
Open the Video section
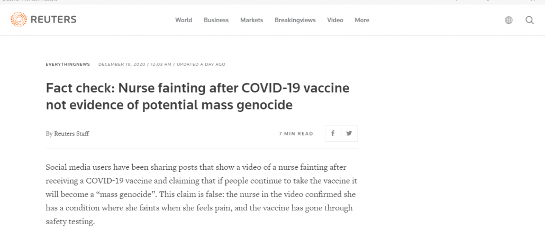tap(335, 20)
